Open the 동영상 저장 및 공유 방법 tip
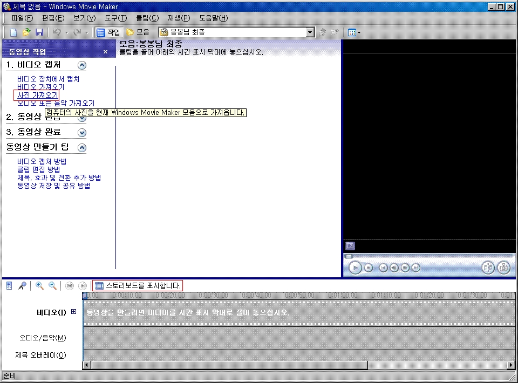 tap(53, 186)
